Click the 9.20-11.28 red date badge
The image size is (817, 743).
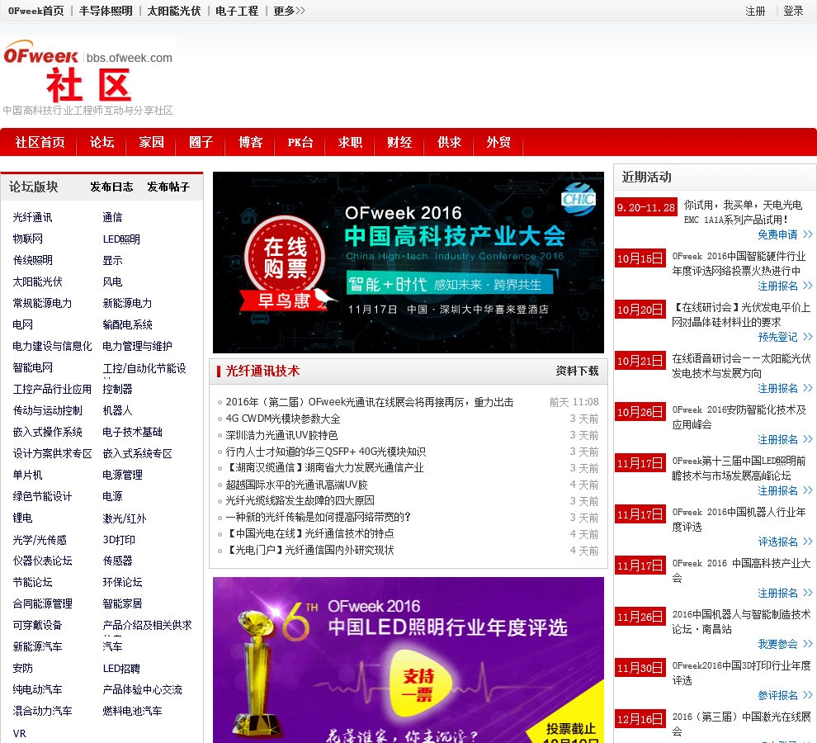pos(646,207)
